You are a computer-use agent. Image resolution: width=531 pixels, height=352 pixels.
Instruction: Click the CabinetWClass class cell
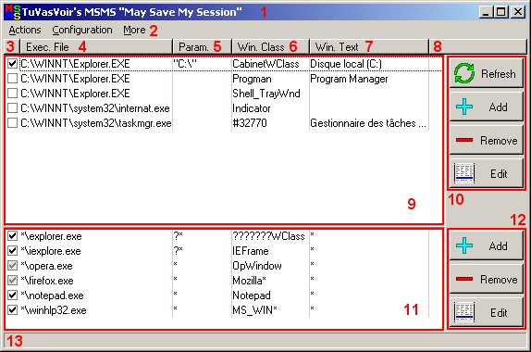pos(265,64)
